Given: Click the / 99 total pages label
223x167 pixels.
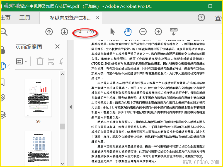Looking at the screenshot, I should pos(90,32).
